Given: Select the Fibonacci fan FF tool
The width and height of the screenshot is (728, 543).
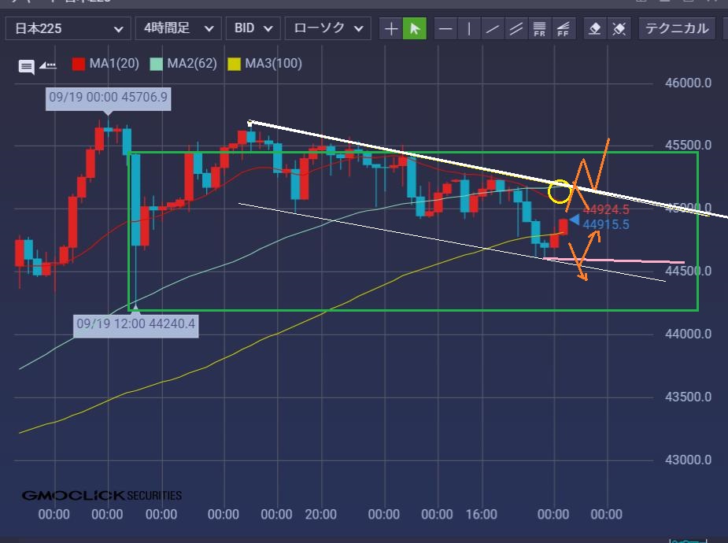Looking at the screenshot, I should click(x=564, y=29).
